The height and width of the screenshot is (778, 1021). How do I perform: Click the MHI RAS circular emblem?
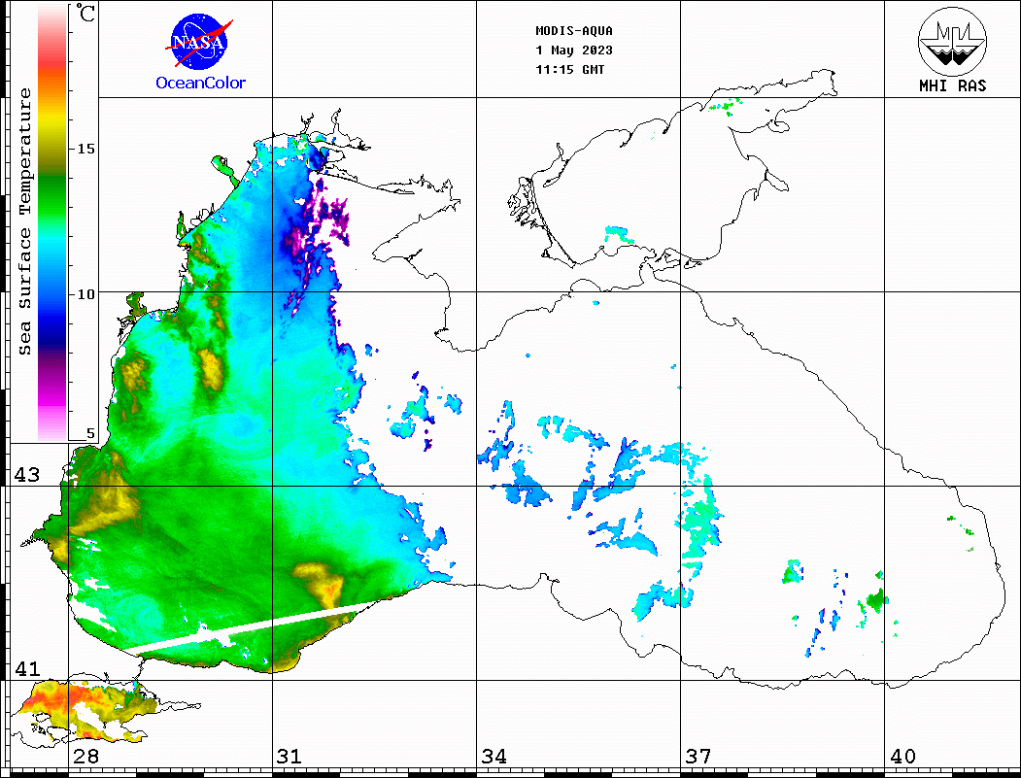952,41
